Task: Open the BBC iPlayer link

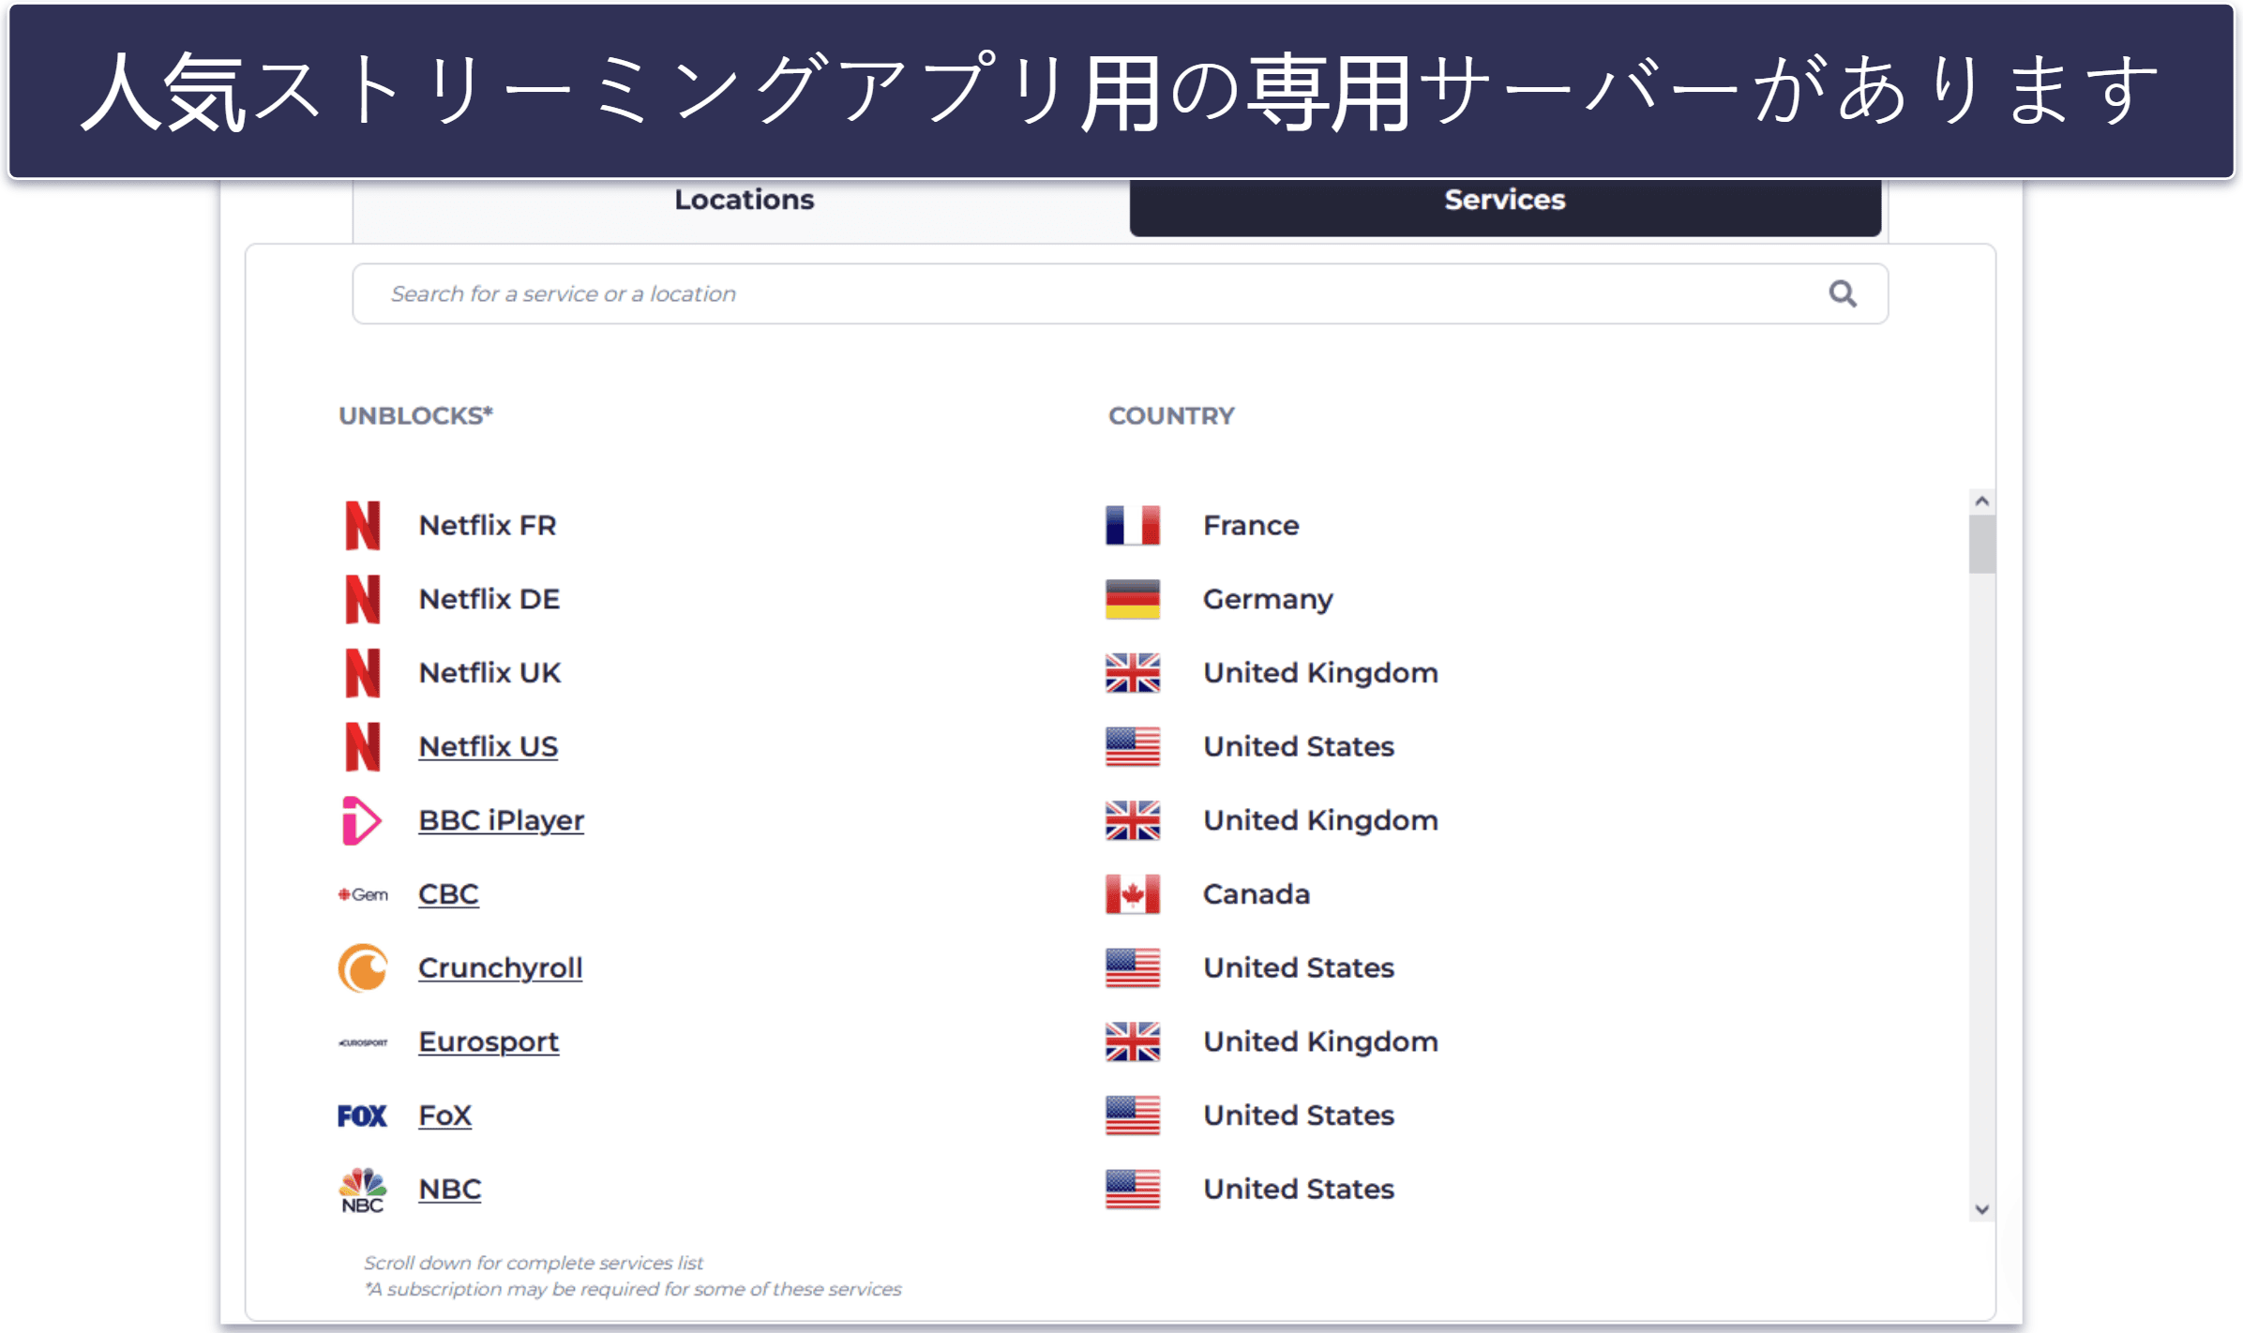Action: 501,820
